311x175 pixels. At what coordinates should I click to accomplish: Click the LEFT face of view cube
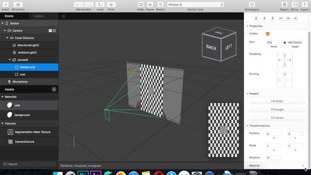tap(228, 47)
